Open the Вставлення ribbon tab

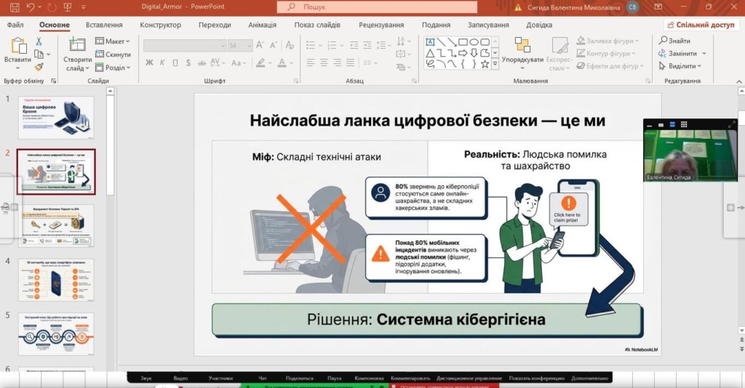click(104, 25)
